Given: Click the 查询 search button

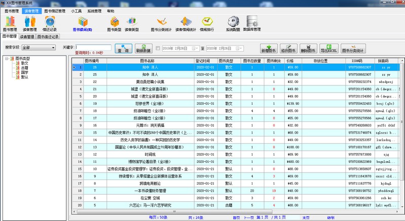Looking at the screenshot, I should coord(123,50).
